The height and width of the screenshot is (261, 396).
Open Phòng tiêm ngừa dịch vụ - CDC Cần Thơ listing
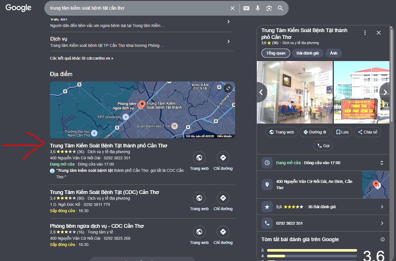[x=97, y=226]
